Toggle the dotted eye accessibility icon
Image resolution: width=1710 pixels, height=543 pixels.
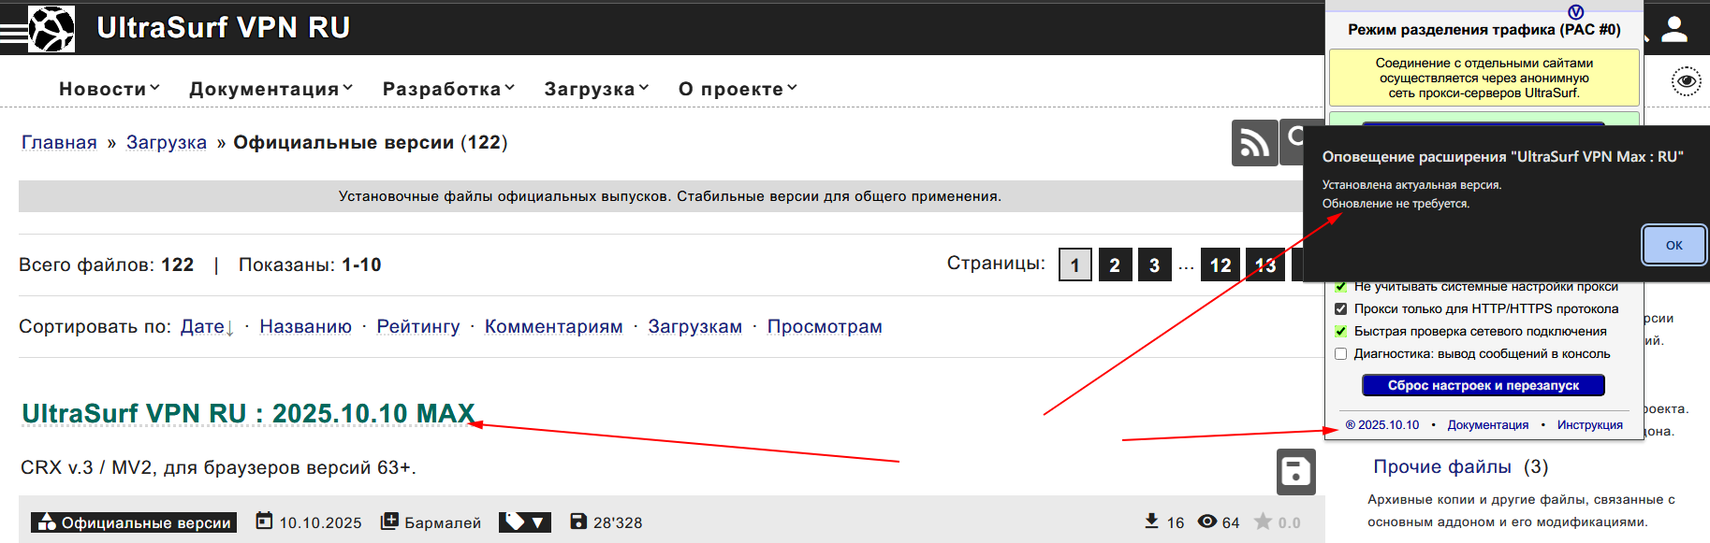pyautogui.click(x=1687, y=81)
